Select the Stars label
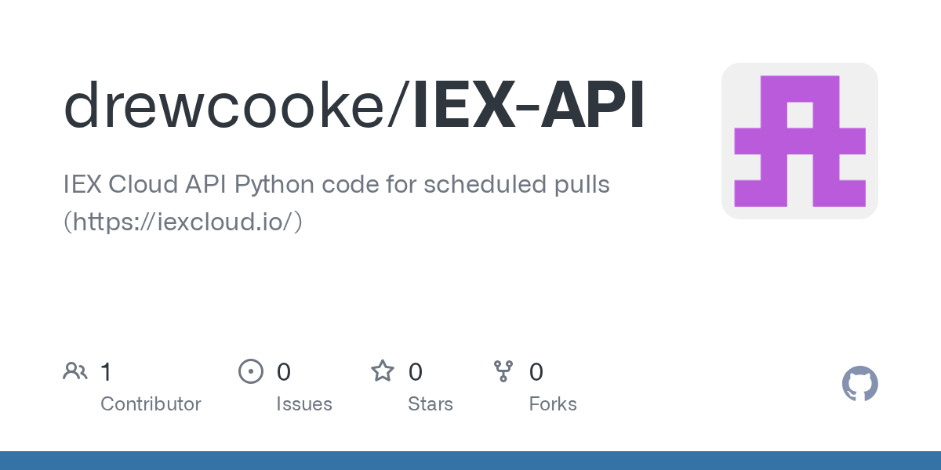This screenshot has height=470, width=941. [x=430, y=404]
